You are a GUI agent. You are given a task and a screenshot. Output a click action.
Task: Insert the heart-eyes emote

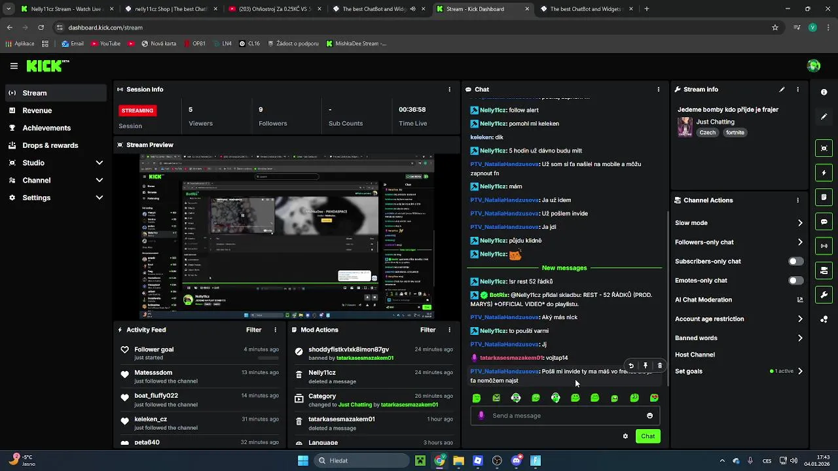(x=654, y=398)
